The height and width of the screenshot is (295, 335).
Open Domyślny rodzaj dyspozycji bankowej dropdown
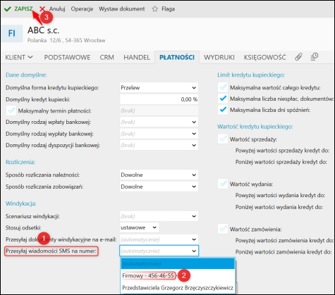pos(159,145)
